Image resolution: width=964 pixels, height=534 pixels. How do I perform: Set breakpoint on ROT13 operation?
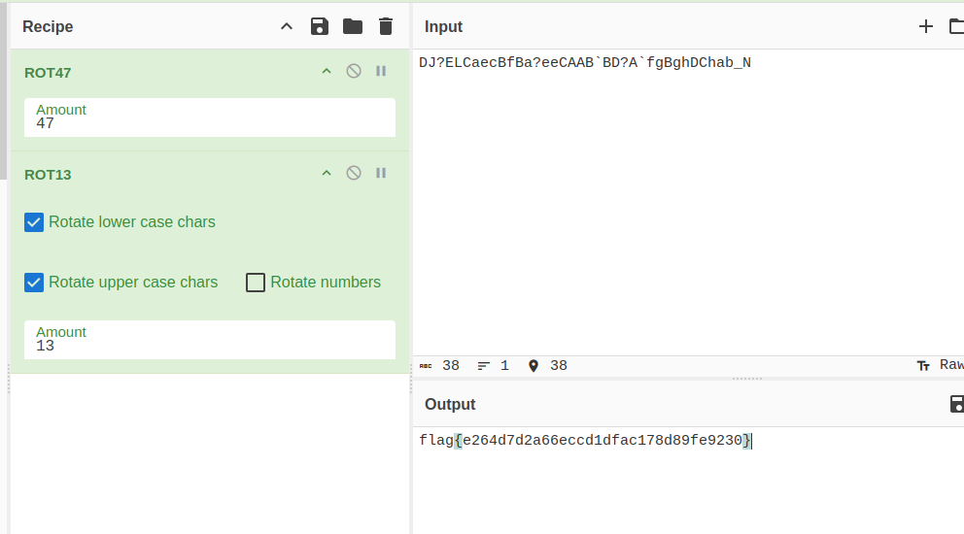(x=381, y=173)
